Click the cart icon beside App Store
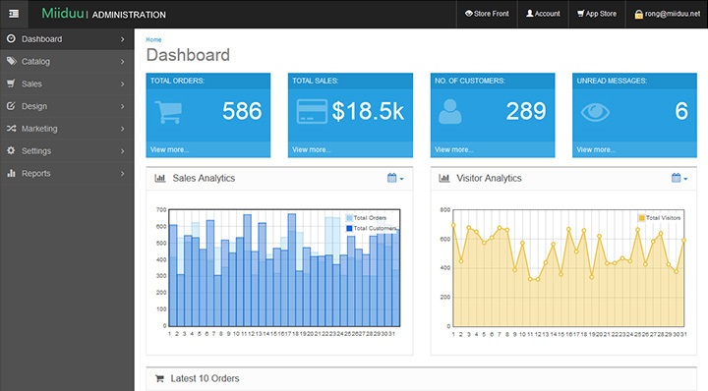This screenshot has height=391, width=708. (x=581, y=14)
